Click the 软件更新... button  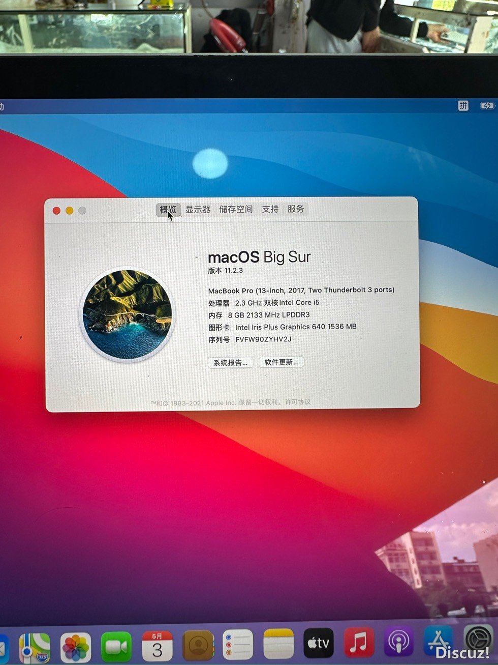(x=282, y=362)
